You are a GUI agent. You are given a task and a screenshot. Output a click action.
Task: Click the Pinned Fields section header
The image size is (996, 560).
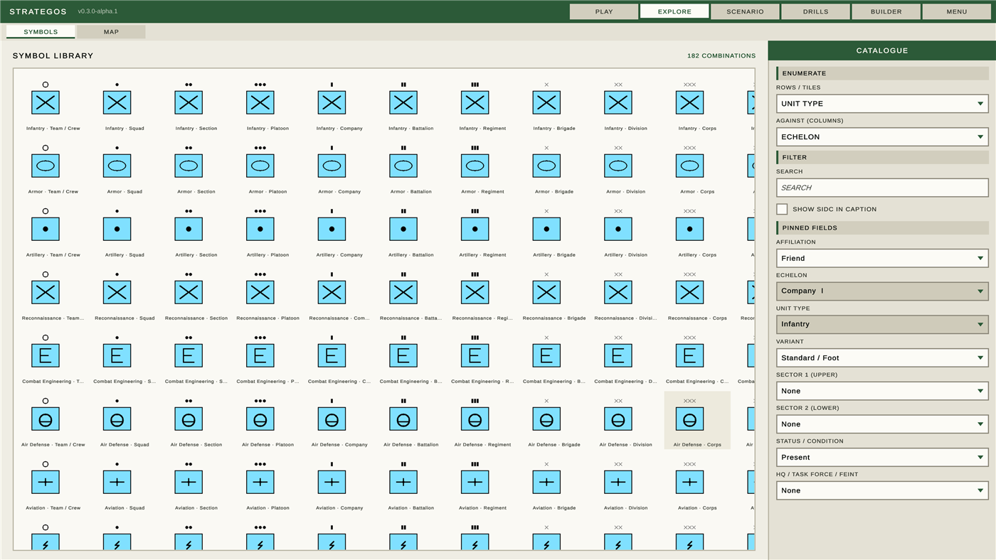tap(882, 228)
